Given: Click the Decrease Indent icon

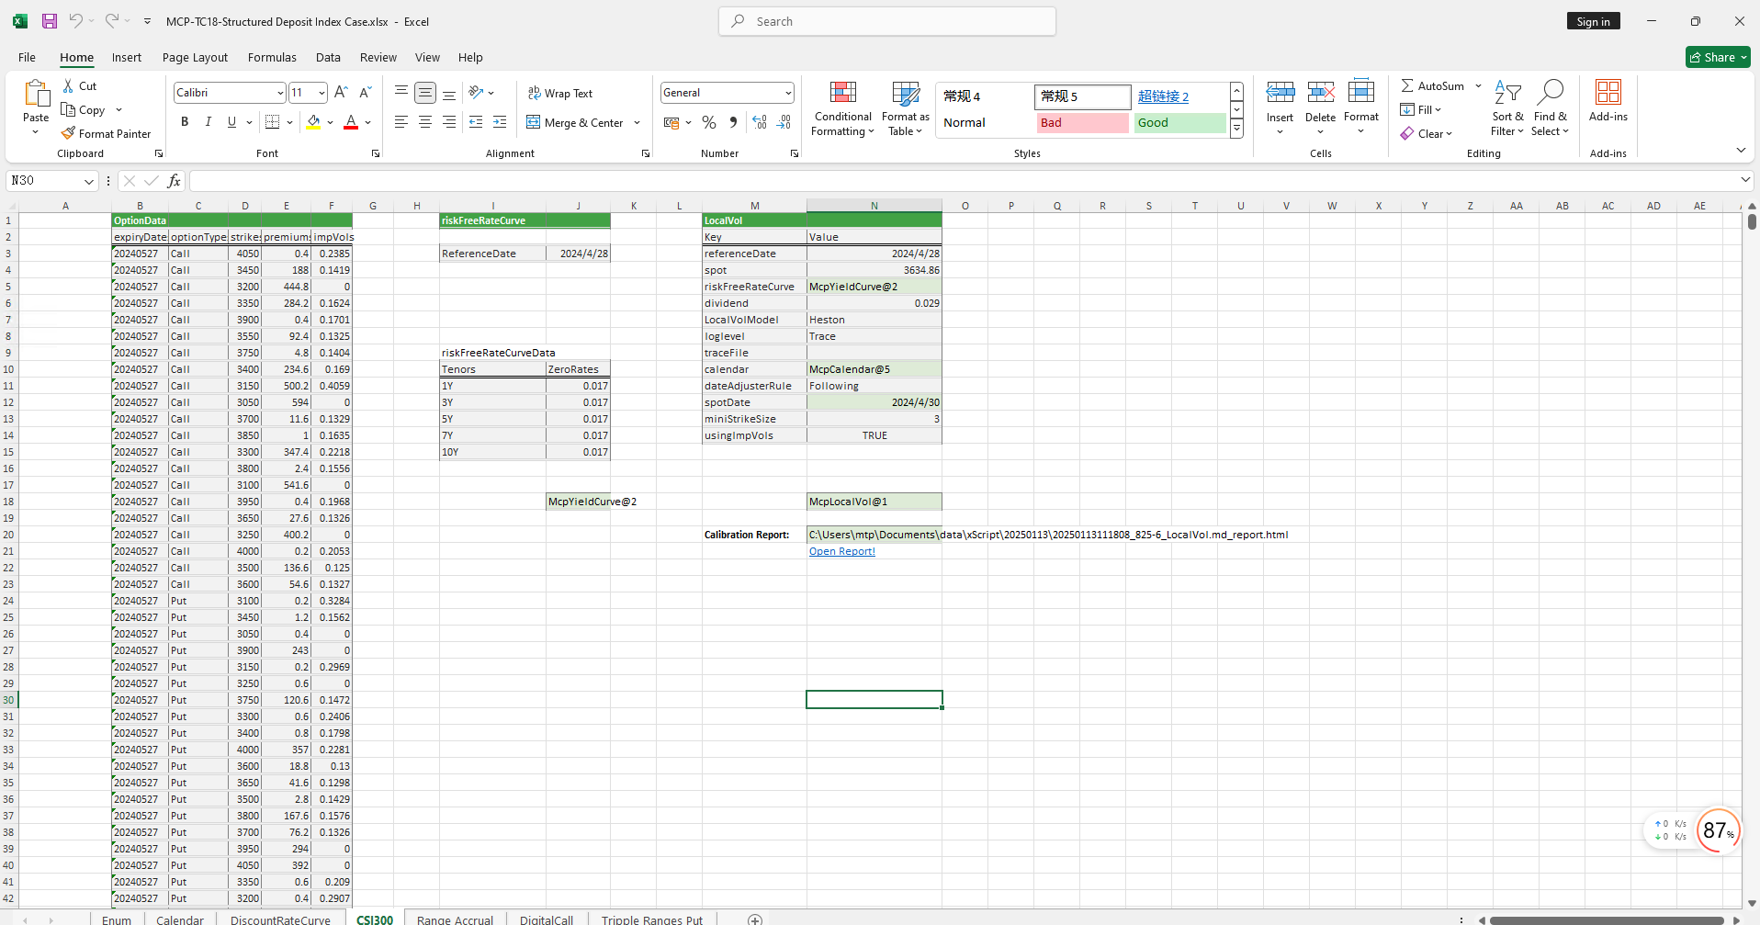Looking at the screenshot, I should click(476, 121).
